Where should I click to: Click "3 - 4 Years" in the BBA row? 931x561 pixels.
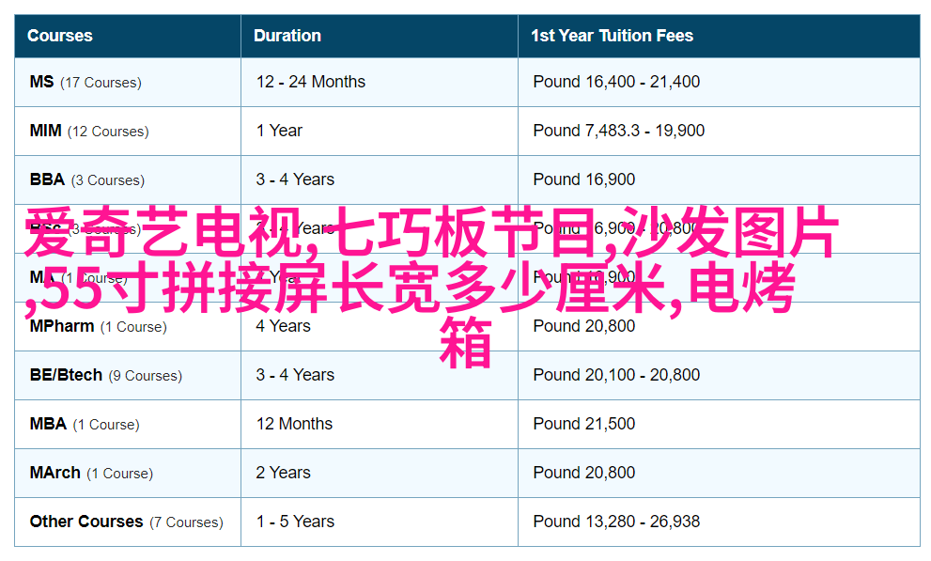(x=295, y=179)
